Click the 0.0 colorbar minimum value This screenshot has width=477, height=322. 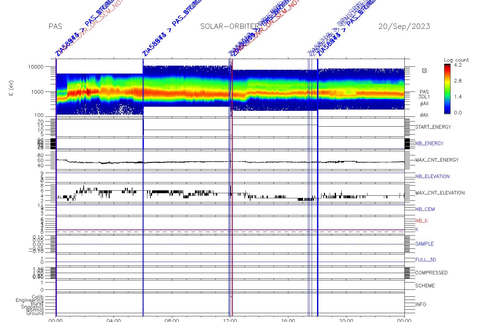458,112
